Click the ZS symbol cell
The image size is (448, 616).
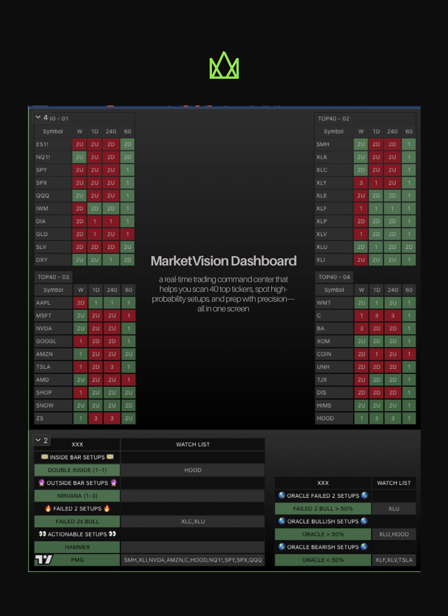53,418
